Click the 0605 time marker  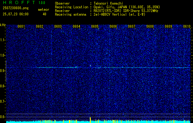pos(95,26)
